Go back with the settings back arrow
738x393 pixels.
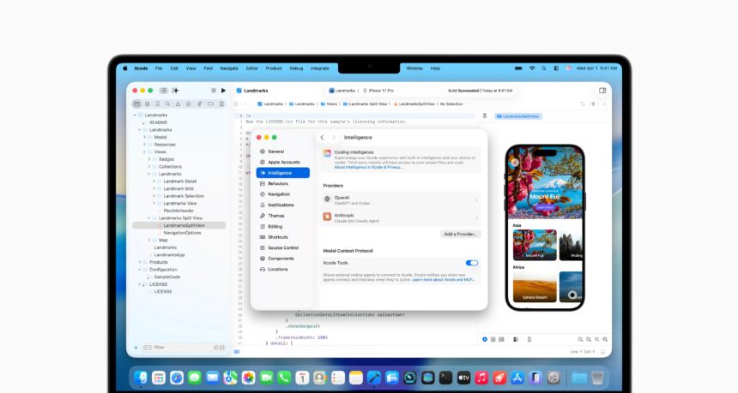(x=322, y=137)
